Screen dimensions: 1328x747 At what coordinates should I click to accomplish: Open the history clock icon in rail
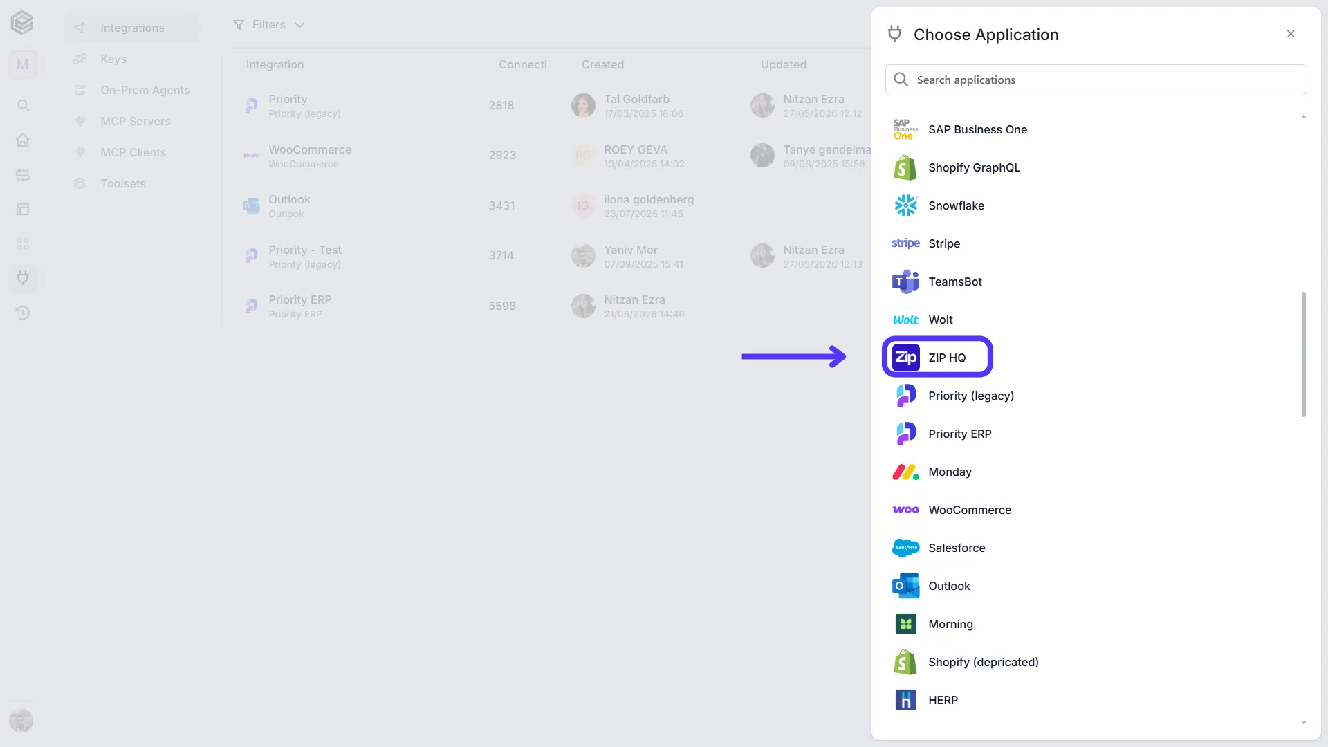(23, 313)
